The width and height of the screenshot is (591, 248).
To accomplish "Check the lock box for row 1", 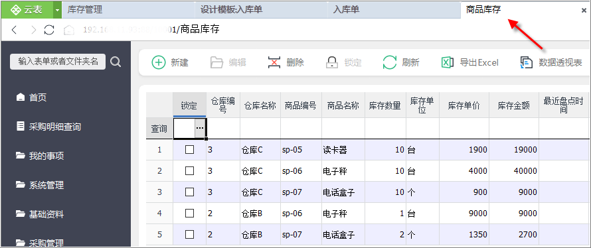I will click(x=190, y=150).
